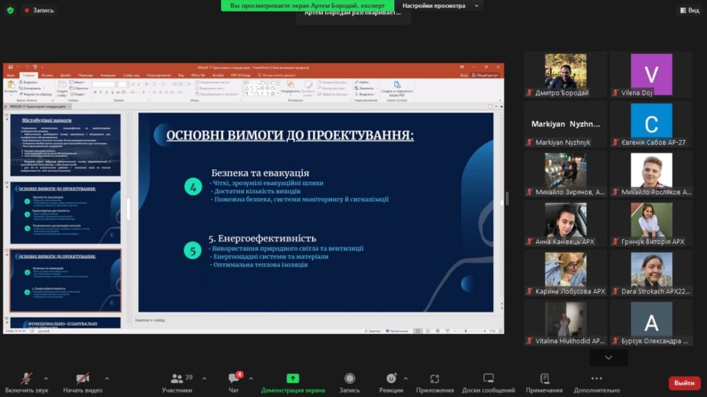Open the Настройки просмотра dropdown
707x397 pixels.
tap(438, 6)
